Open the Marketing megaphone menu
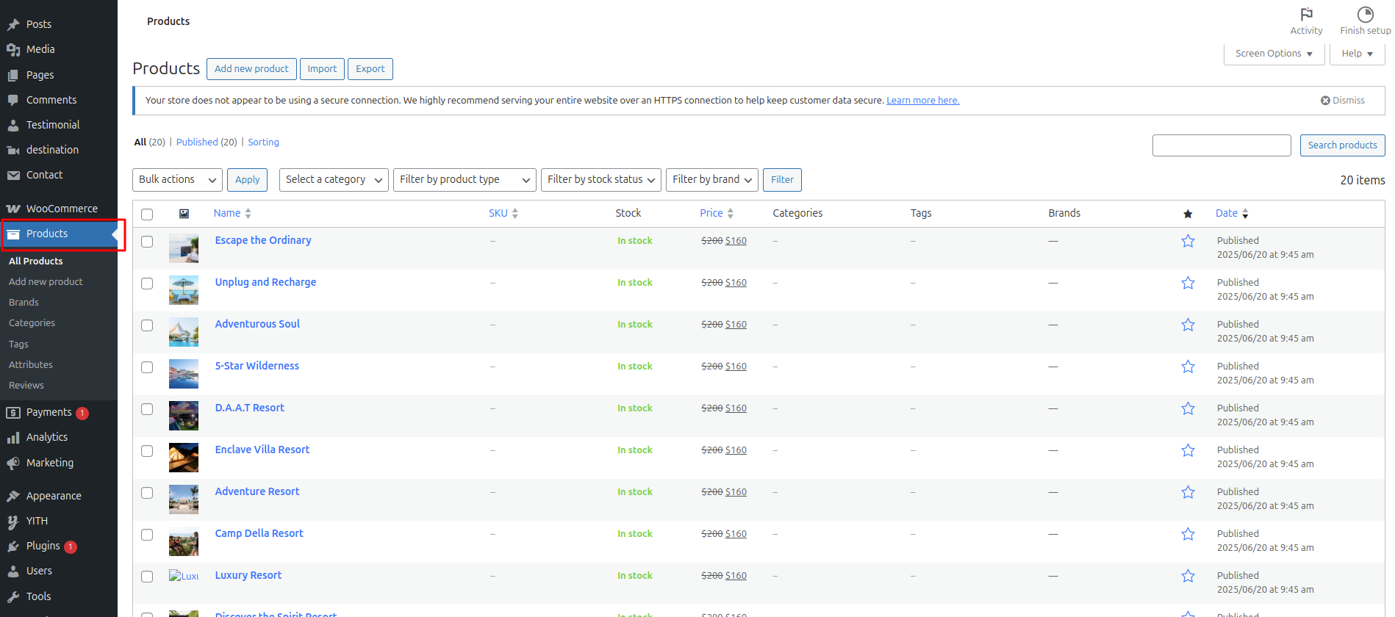Image resolution: width=1395 pixels, height=617 pixels. [x=13, y=463]
